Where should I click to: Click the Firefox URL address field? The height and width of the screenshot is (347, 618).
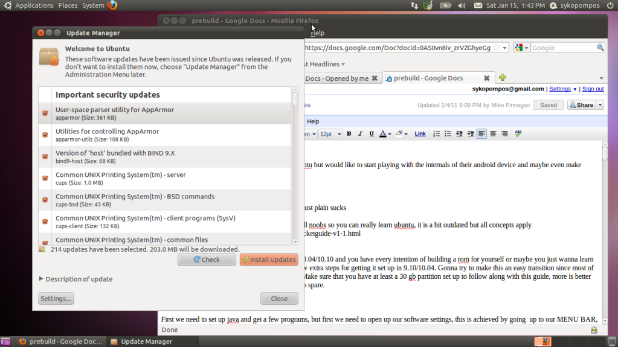pos(398,48)
